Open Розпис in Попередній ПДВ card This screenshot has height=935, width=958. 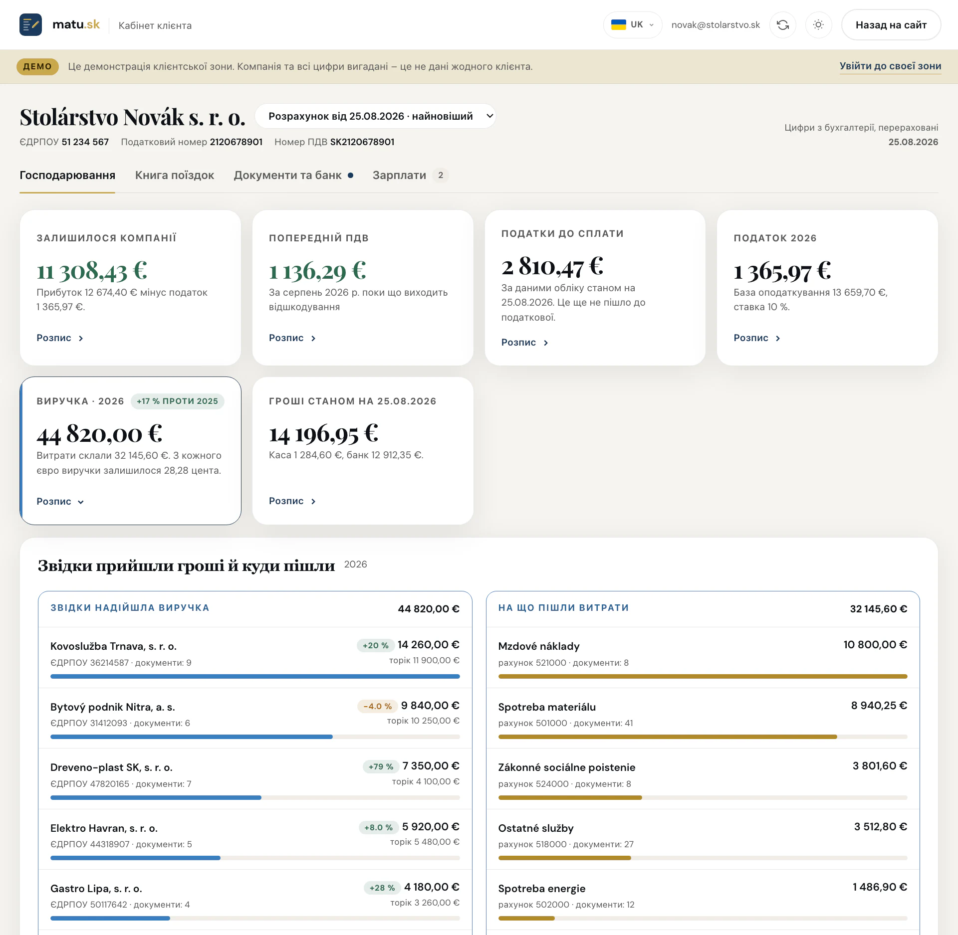[x=292, y=338]
